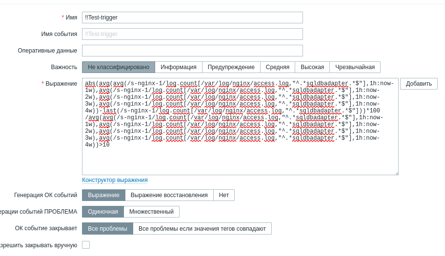Image resolution: width=445 pixels, height=256 pixels.
Task: Set severity to 'Высокая'
Action: click(312, 67)
